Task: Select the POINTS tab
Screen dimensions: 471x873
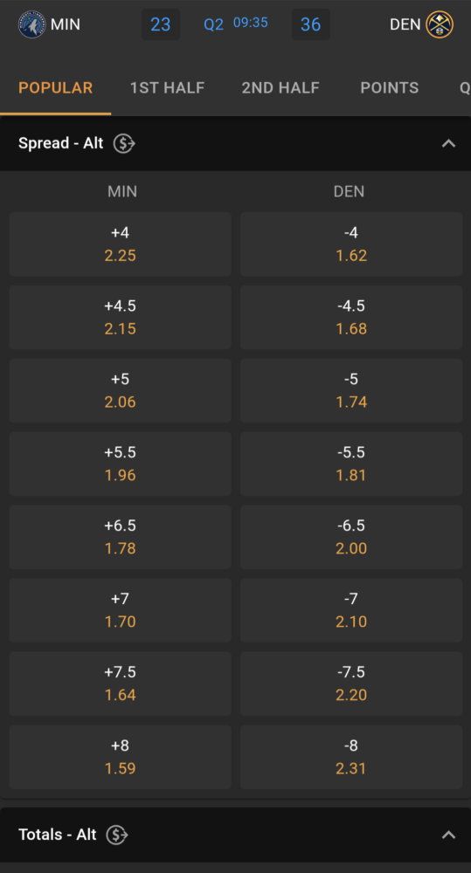Action: (x=389, y=88)
